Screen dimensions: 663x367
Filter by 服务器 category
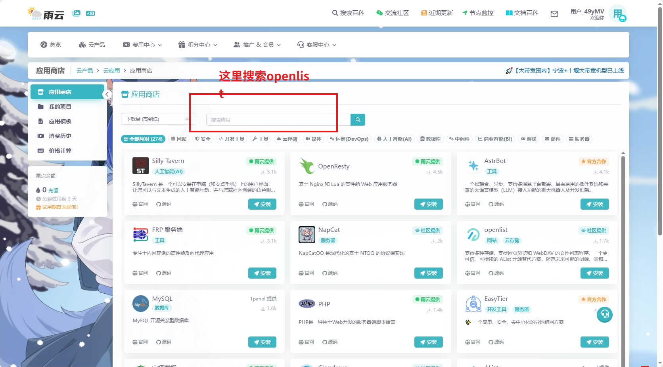tap(579, 139)
